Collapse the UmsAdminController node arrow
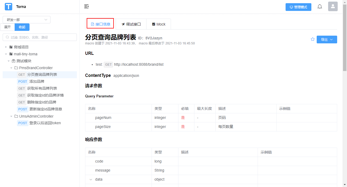This screenshot has width=347, height=187. [11, 116]
